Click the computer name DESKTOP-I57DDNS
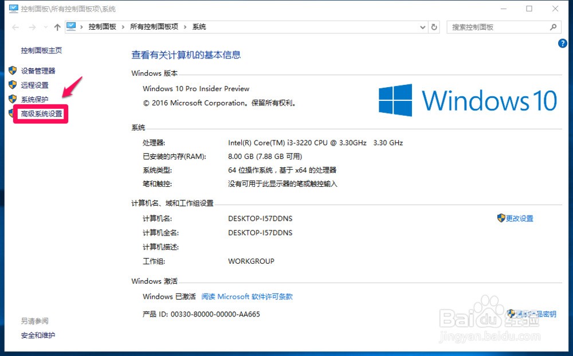Image resolution: width=573 pixels, height=356 pixels. tap(260, 218)
